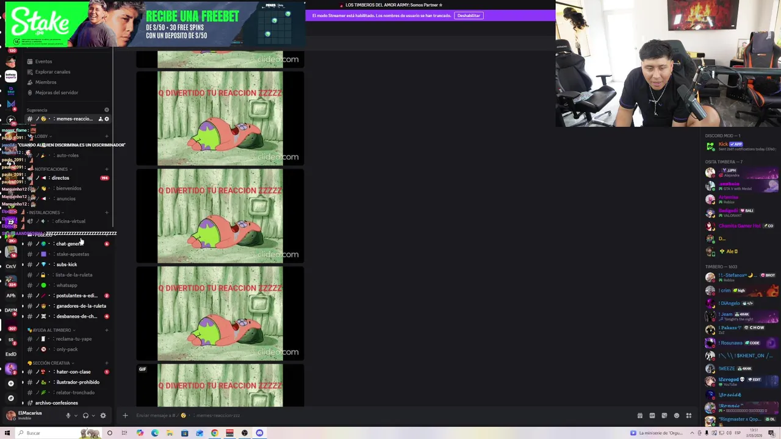Open the GIF picker in the chat bar
781x439 pixels.
pyautogui.click(x=652, y=416)
